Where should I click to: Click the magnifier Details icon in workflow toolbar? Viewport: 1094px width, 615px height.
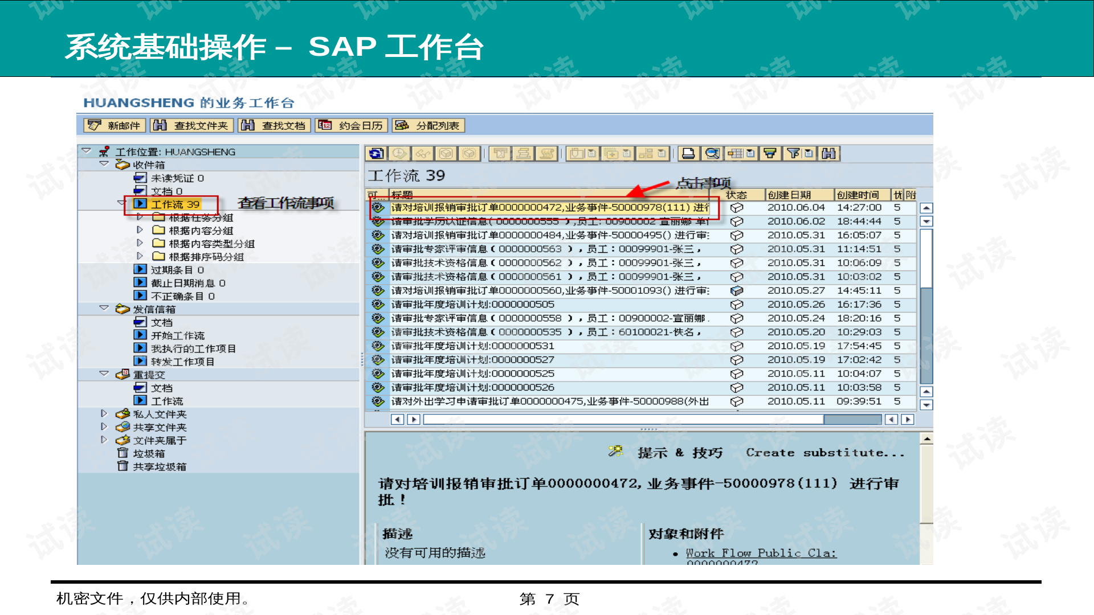712,153
